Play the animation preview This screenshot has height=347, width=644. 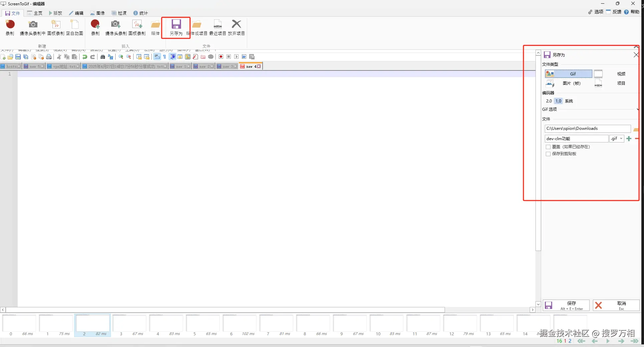pyautogui.click(x=608, y=341)
